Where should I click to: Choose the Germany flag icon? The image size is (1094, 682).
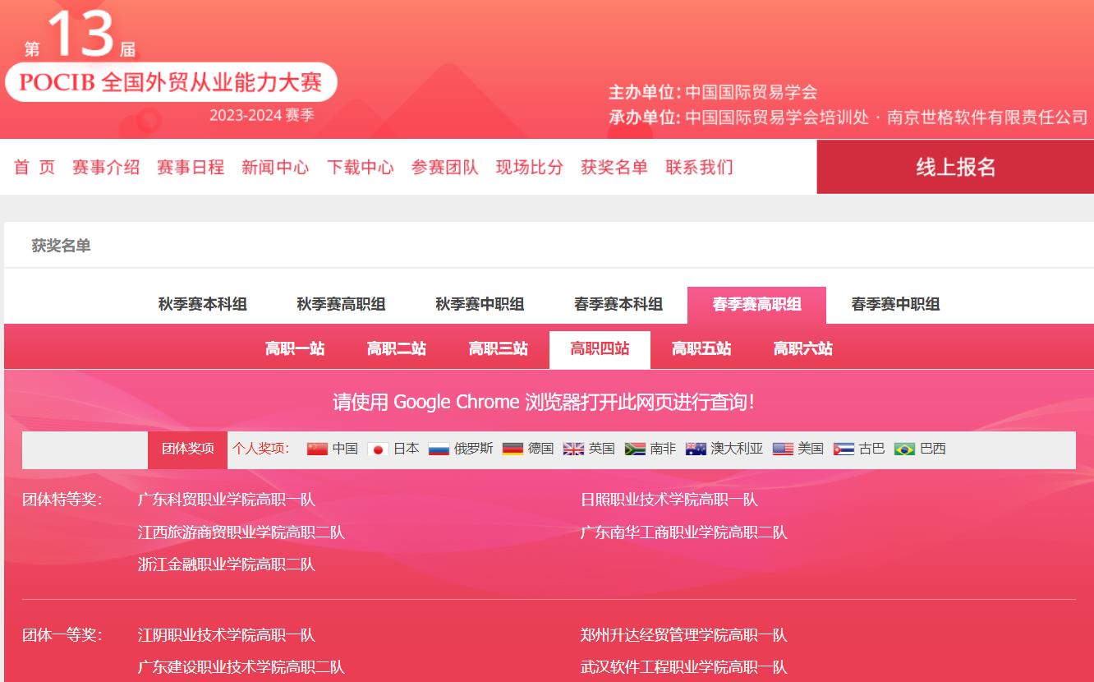(x=513, y=449)
